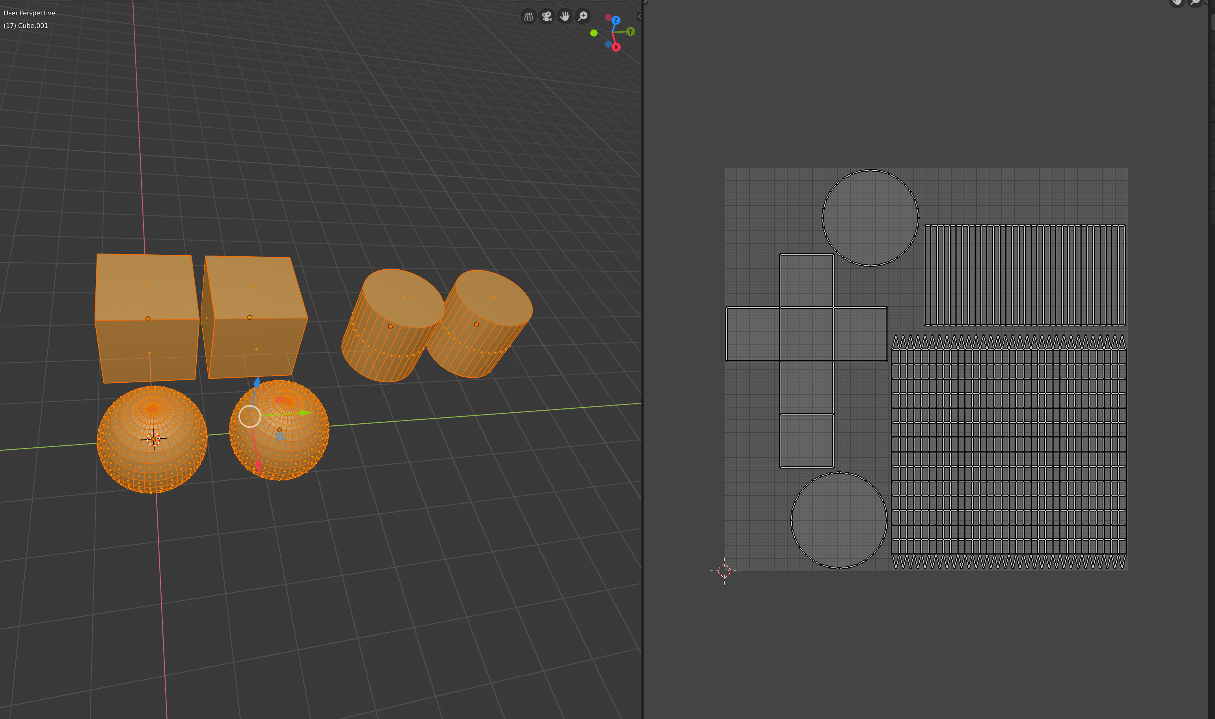The image size is (1215, 719).
Task: Toggle perspective/orthographic view grid icon
Action: [x=529, y=17]
